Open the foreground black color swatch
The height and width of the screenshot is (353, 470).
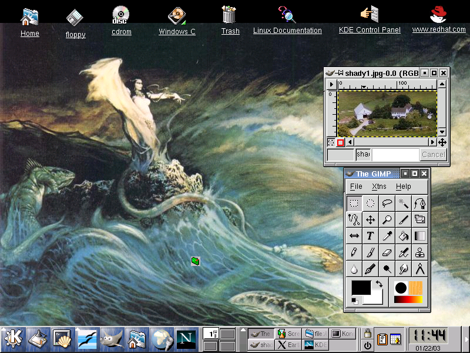click(361, 287)
